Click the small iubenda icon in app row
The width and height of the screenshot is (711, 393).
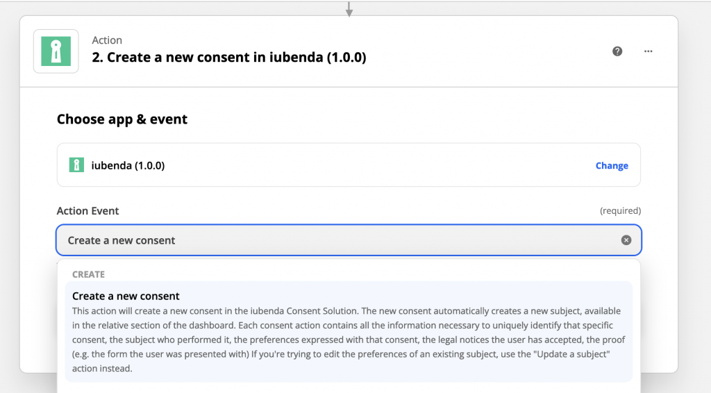click(x=76, y=165)
